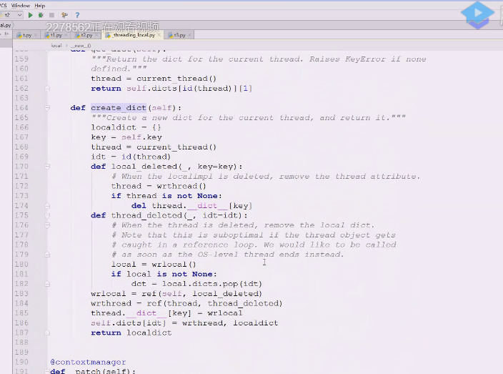Click 'self.key' on line 167

tap(141, 137)
